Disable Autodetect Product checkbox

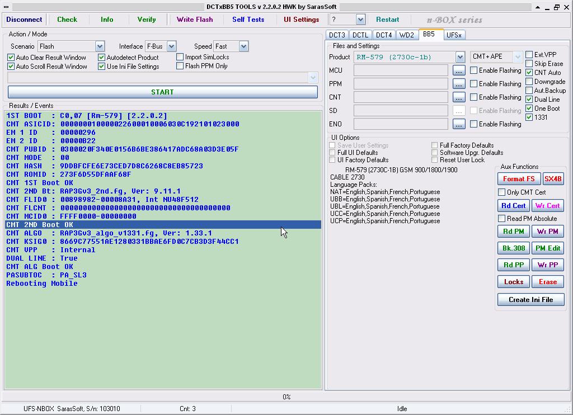(102, 58)
